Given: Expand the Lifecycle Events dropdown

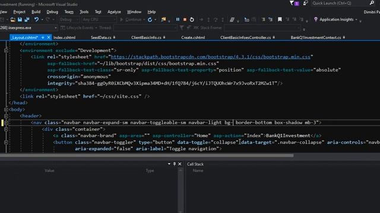Looking at the screenshot, I should [x=96, y=28].
